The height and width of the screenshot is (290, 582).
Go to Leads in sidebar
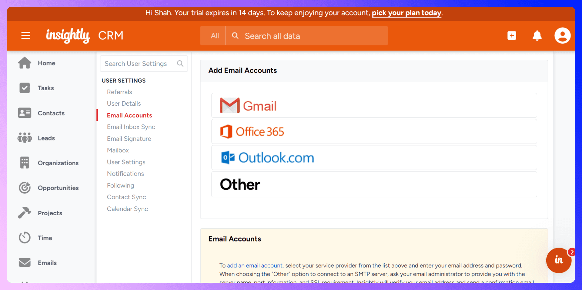(x=46, y=138)
